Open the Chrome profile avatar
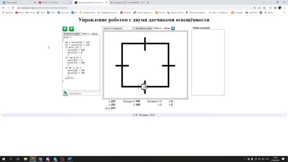The width and height of the screenshot is (288, 162). coord(280,8)
